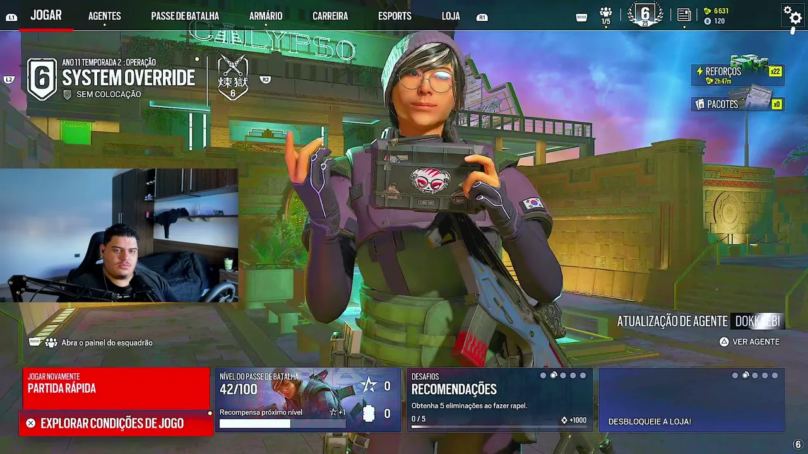
Task: Select last page dot on Loja card
Action: (x=775, y=375)
